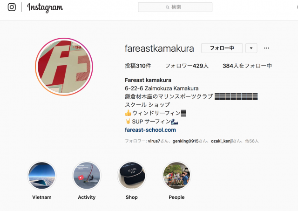
Task: Open follower virus7's profile
Action: [154, 141]
